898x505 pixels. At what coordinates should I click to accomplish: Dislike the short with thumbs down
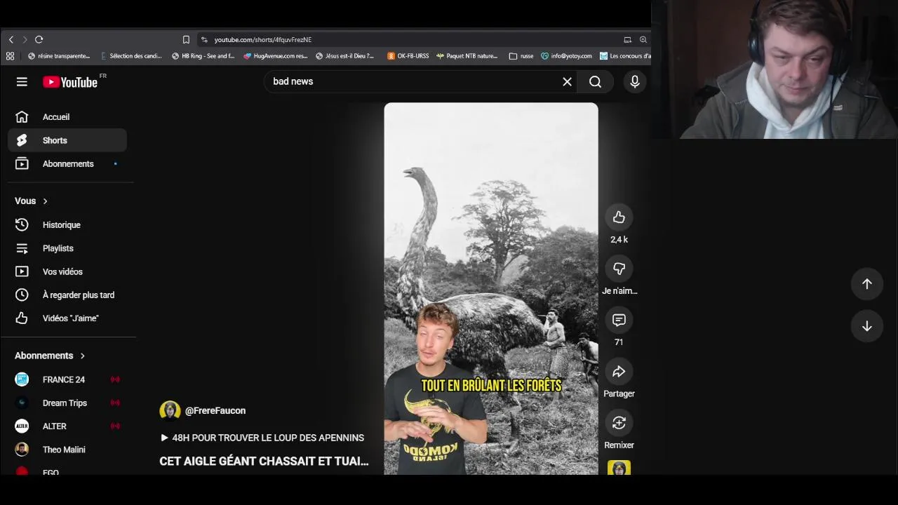coord(619,269)
